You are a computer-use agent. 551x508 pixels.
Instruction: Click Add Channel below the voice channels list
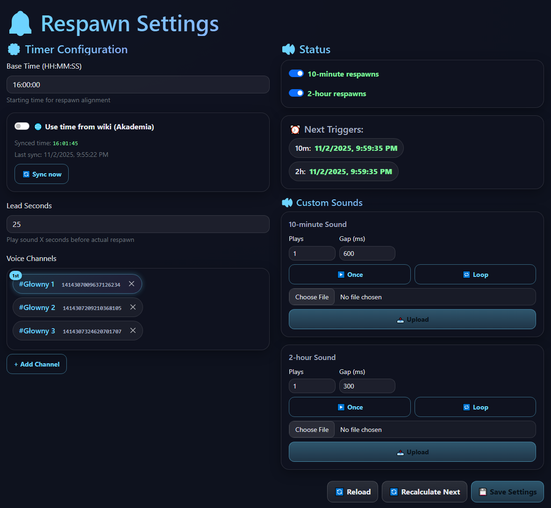click(36, 364)
